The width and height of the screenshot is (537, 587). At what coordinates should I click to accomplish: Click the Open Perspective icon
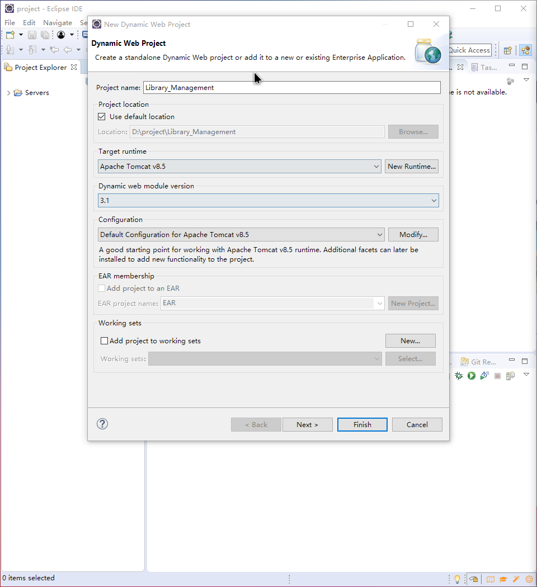click(508, 50)
